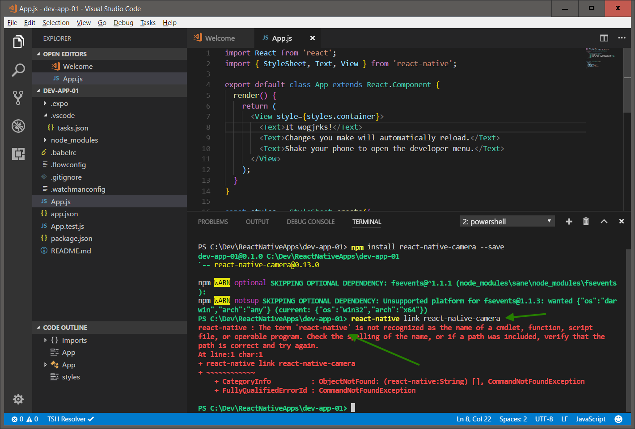
Task: Open the .babelrc file
Action: (x=110, y=152)
